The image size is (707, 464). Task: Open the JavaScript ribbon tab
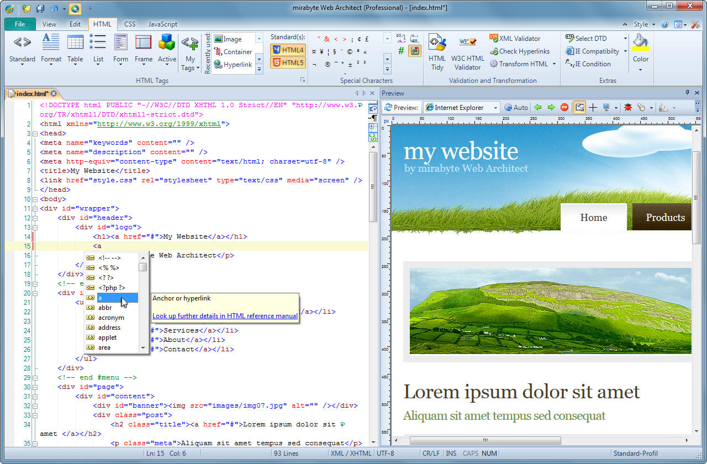click(x=162, y=24)
